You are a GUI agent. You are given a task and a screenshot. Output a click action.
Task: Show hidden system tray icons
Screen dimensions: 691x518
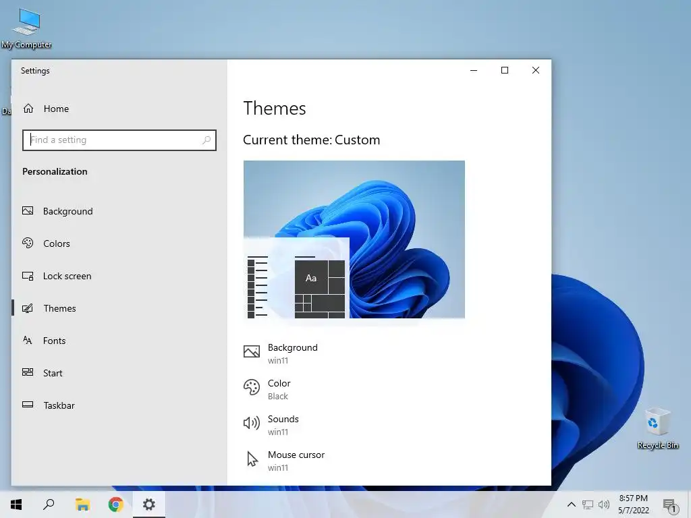coord(571,505)
